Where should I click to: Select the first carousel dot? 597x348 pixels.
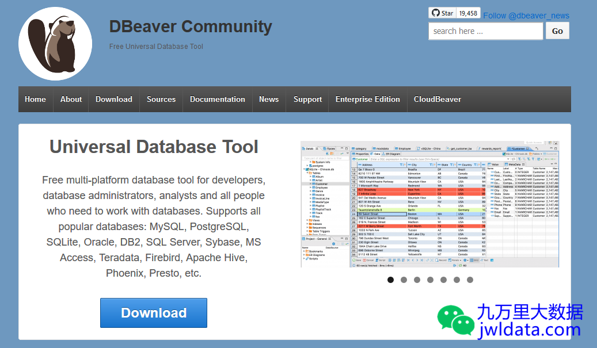(x=391, y=280)
